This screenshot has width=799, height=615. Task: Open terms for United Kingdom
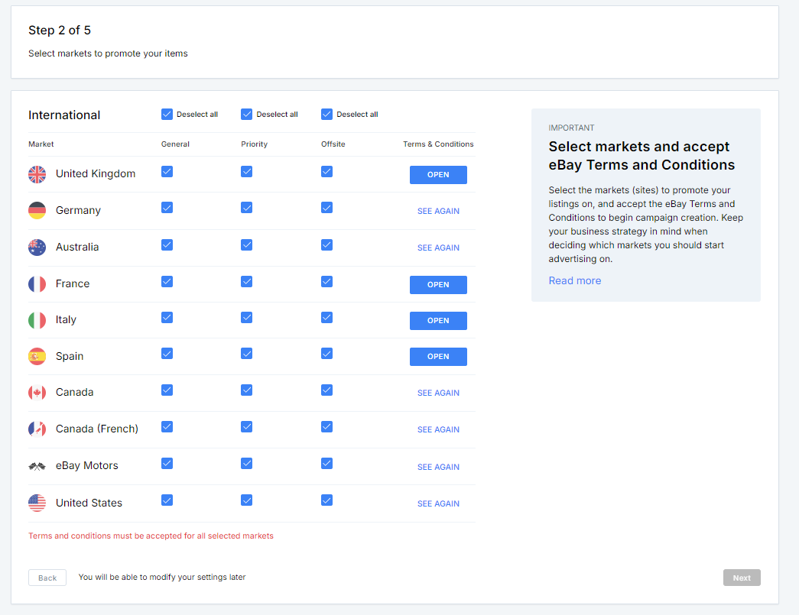point(438,175)
